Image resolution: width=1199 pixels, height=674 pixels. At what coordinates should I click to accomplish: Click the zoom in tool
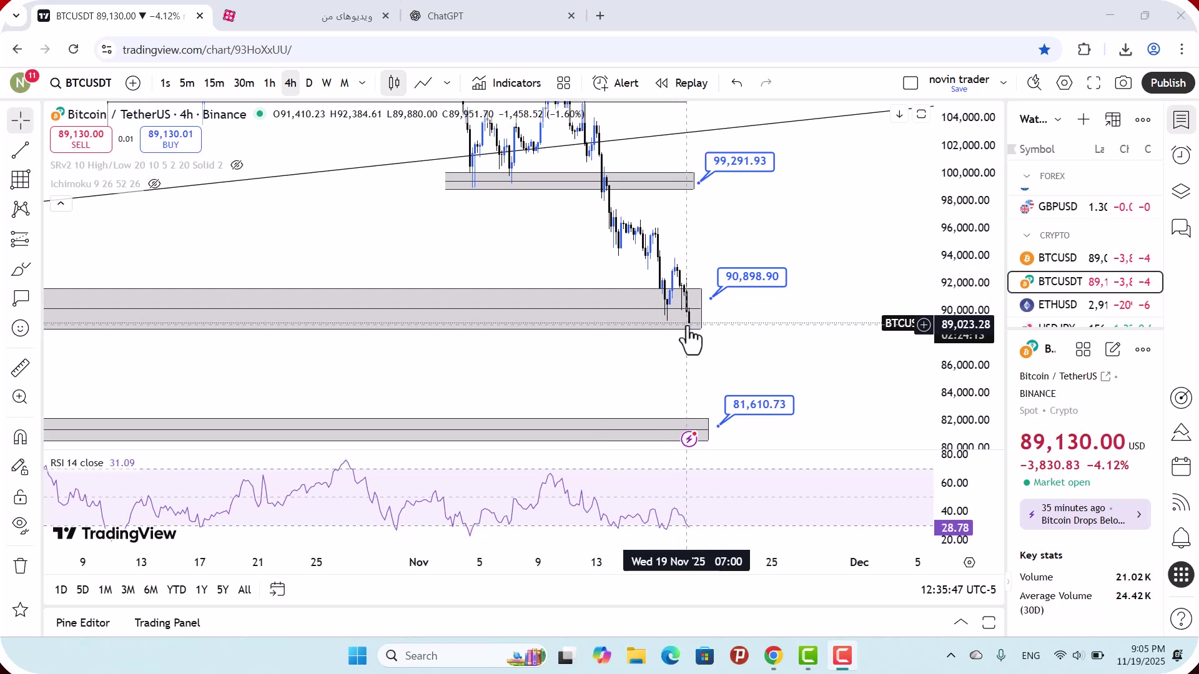click(21, 397)
